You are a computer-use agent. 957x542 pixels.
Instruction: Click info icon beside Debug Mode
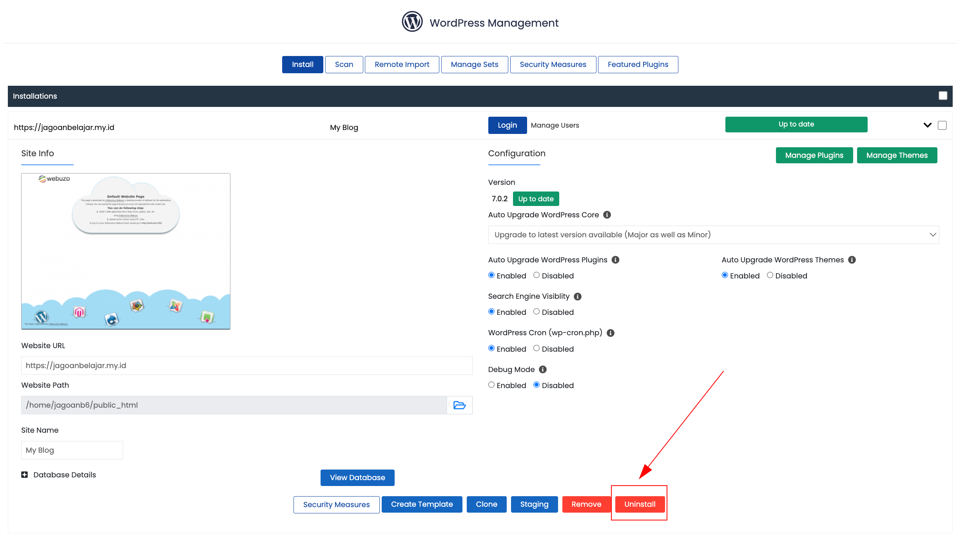point(543,369)
